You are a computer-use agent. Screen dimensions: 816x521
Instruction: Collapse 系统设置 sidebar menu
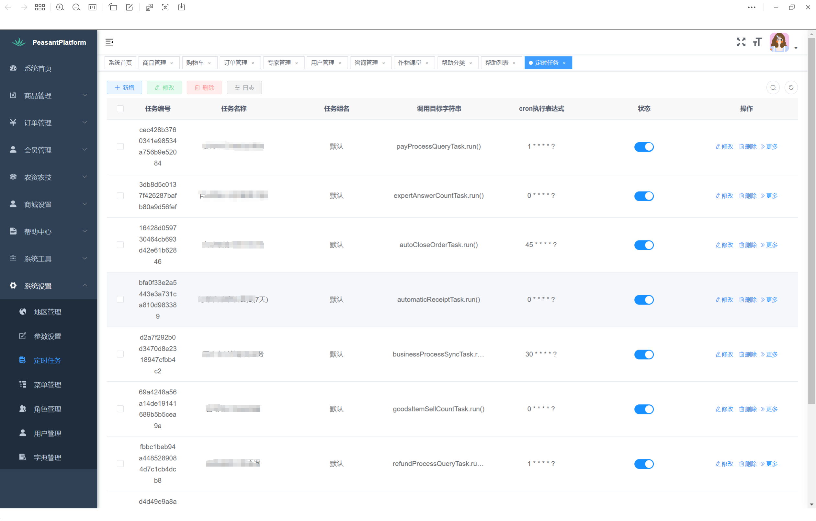tap(49, 286)
